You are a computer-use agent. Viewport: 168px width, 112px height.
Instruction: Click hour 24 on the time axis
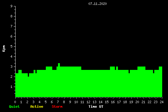pos(162,102)
